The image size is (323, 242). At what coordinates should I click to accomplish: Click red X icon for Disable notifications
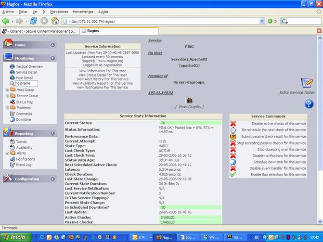tap(233, 156)
